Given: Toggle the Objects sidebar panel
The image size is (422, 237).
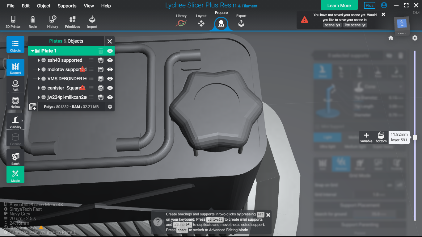Looking at the screenshot, I should 15,45.
